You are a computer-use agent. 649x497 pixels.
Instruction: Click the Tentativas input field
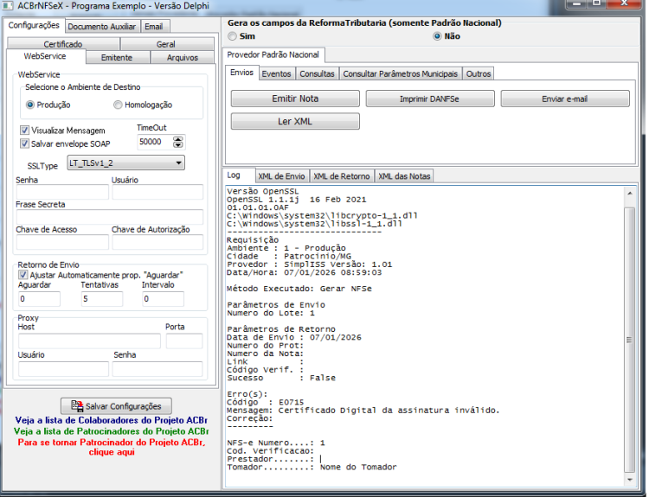tap(102, 299)
